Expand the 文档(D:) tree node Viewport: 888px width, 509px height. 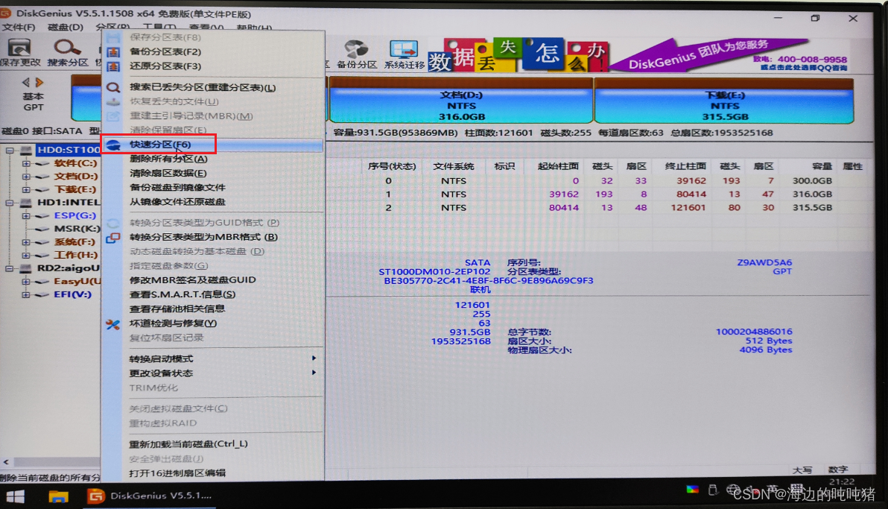(26, 177)
